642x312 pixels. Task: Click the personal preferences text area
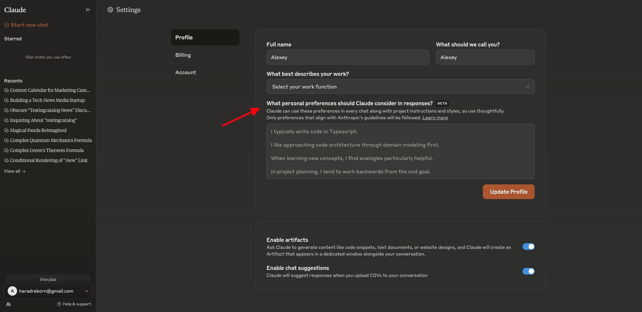tap(400, 151)
